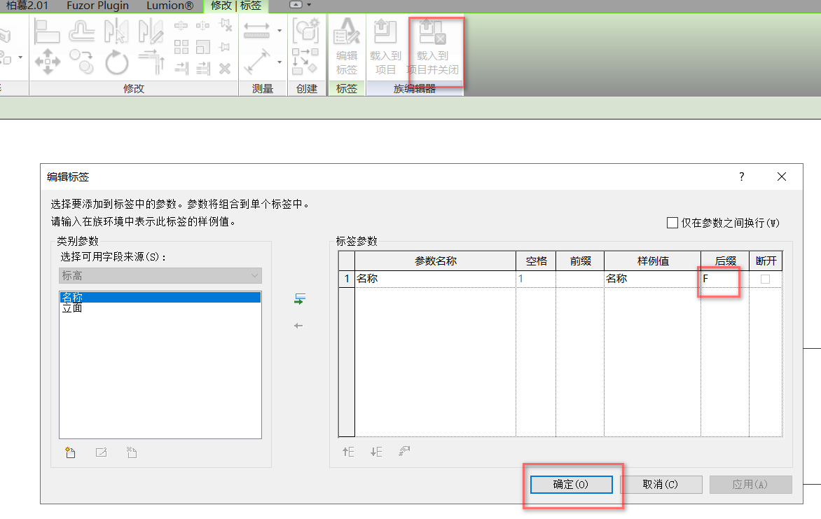Click the 样例值 cell showing 名称
821x519 pixels.
coord(652,279)
